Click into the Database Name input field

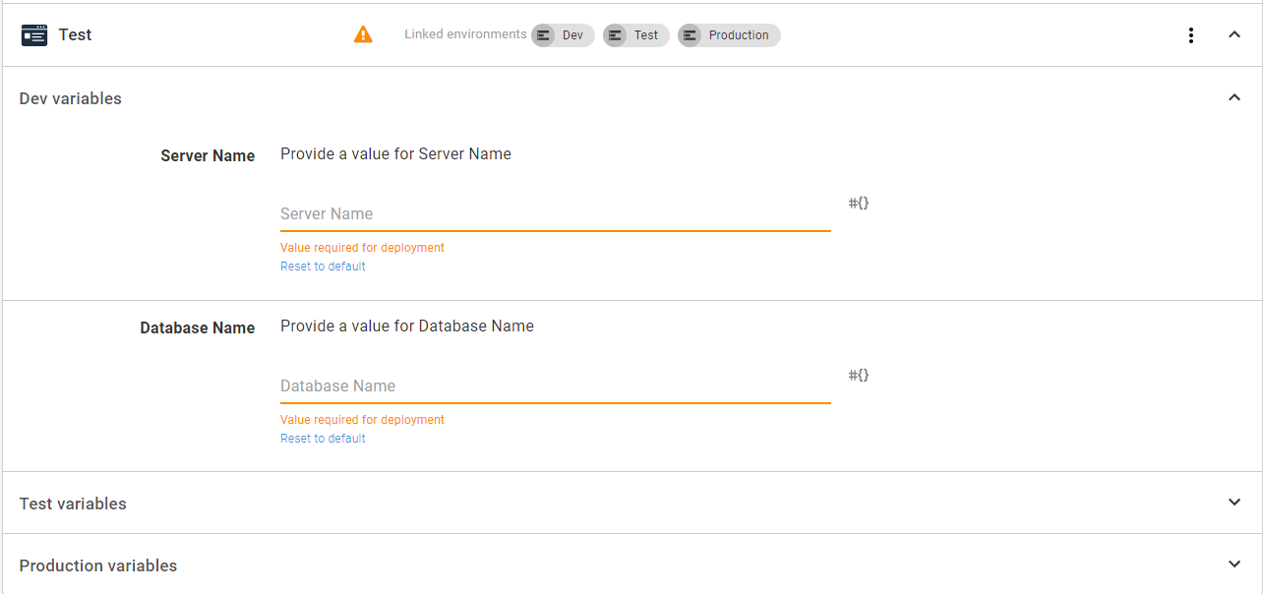coord(556,386)
